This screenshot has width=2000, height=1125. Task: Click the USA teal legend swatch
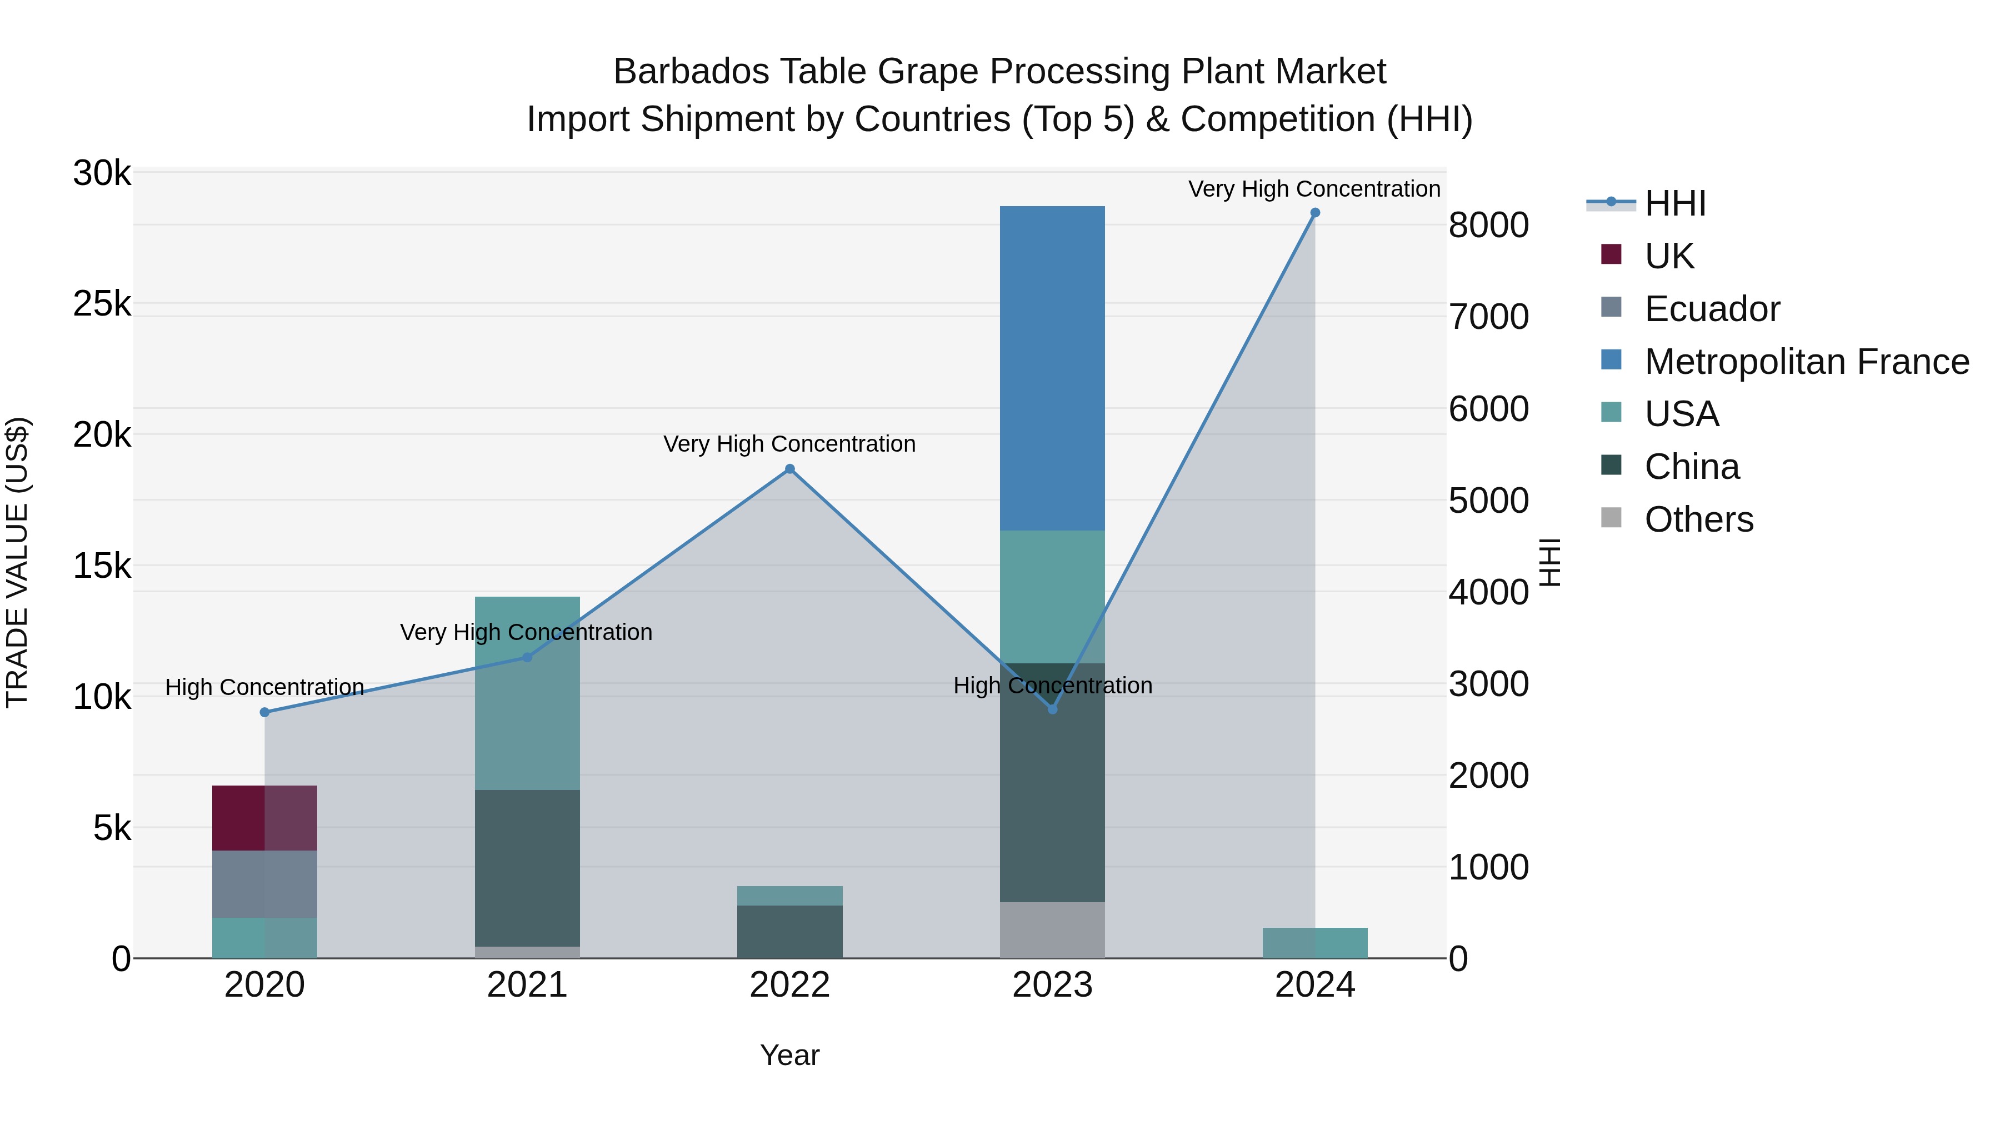[1611, 412]
